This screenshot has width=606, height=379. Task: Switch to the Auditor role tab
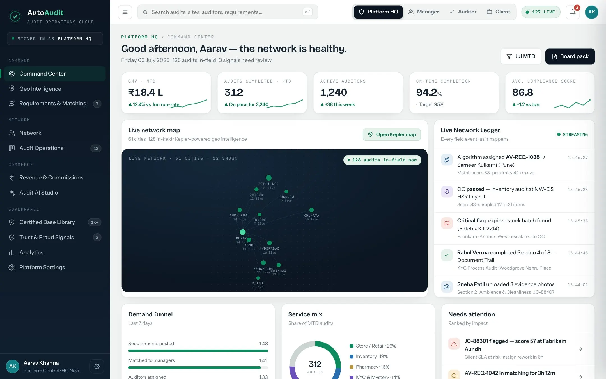463,12
